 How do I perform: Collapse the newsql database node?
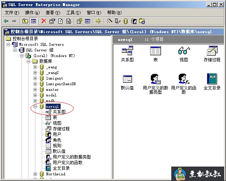coord(35,106)
